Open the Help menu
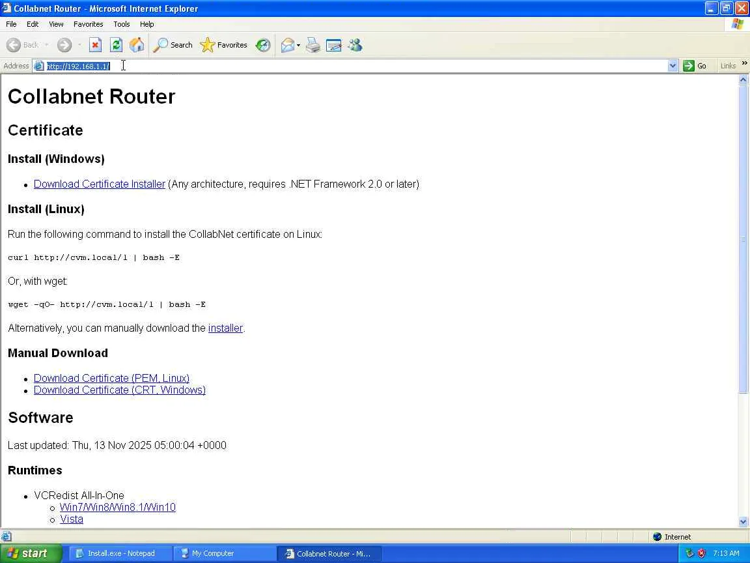The width and height of the screenshot is (750, 563). tap(147, 24)
